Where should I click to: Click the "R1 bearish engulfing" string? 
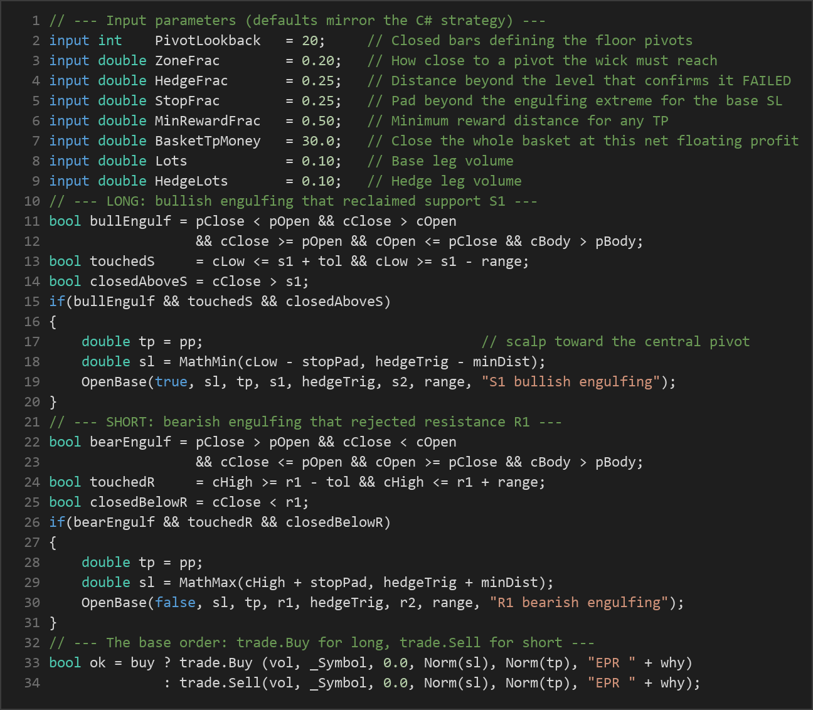tap(579, 603)
